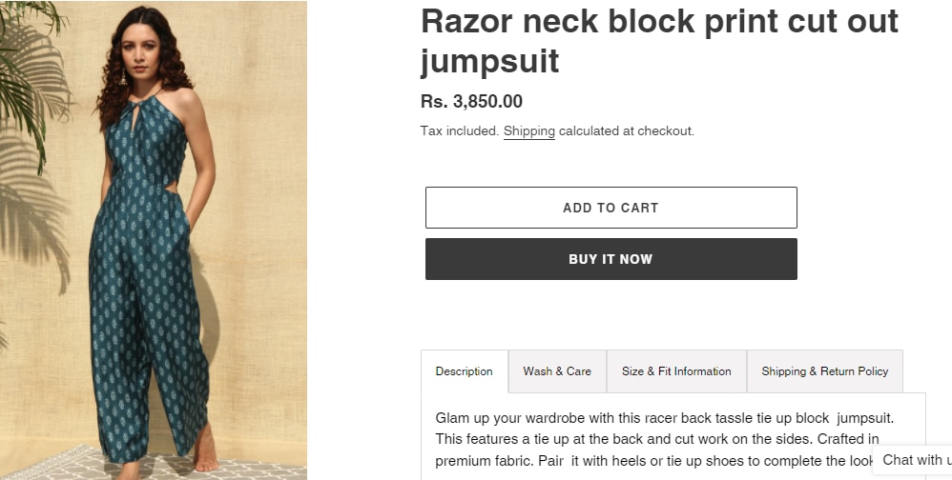The image size is (952, 480).
Task: Select the Description tab
Action: click(x=465, y=371)
